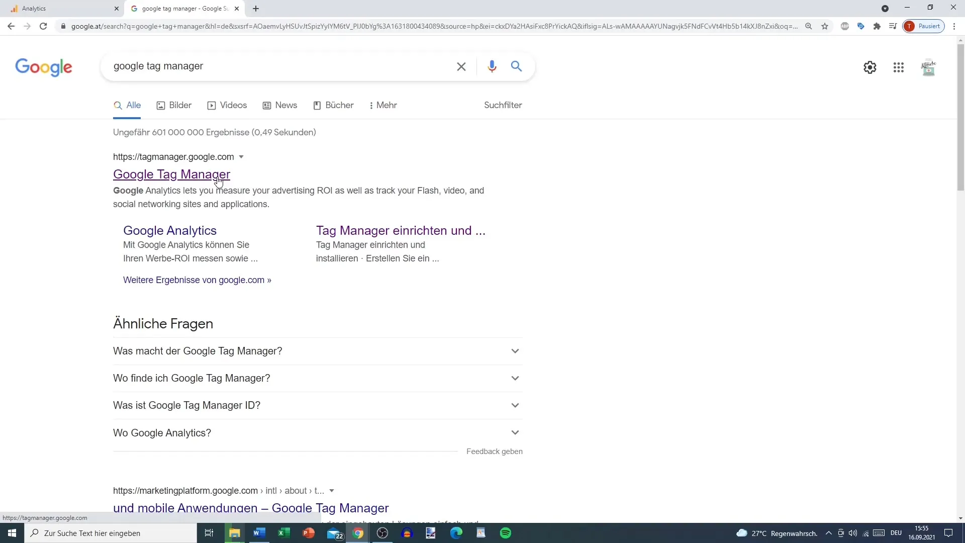Open Suchfilter options

503,105
